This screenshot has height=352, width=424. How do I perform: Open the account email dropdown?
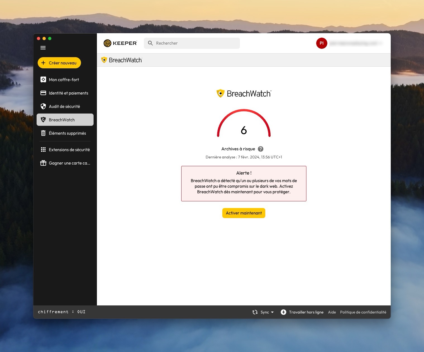pos(356,43)
